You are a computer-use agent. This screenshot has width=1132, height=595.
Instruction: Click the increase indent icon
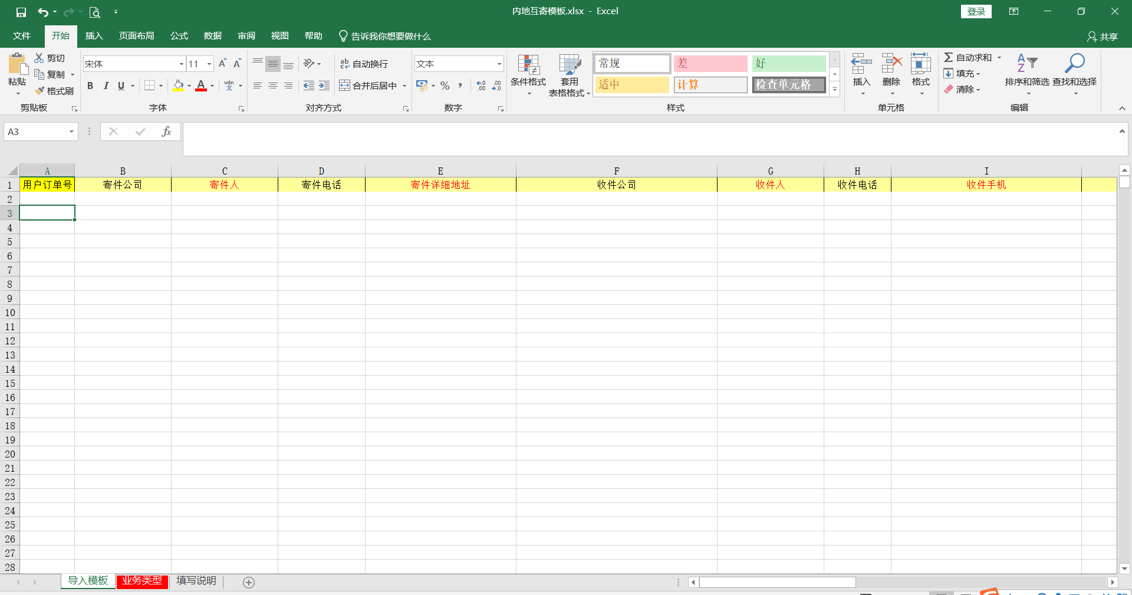(x=324, y=86)
